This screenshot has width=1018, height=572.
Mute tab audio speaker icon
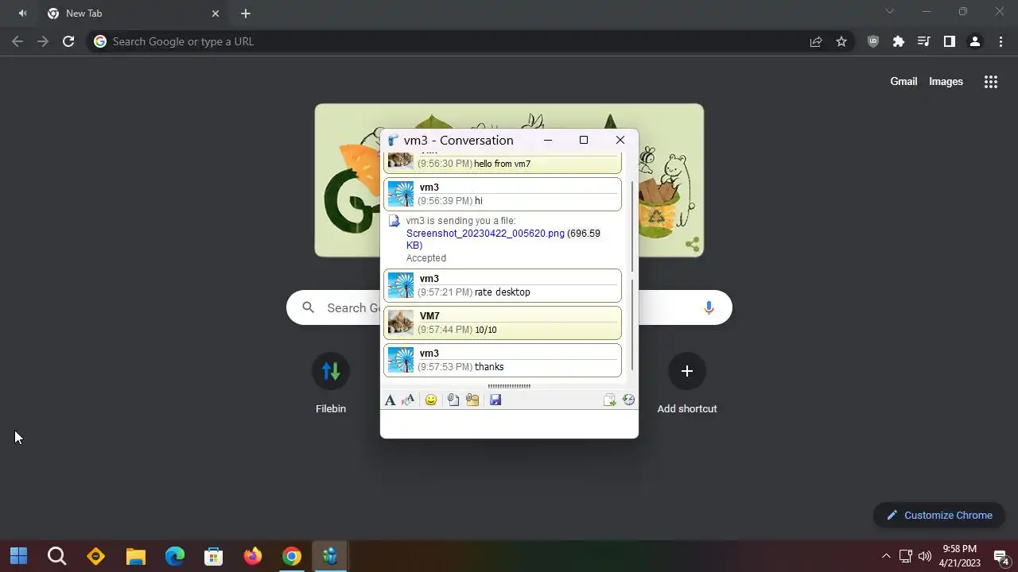(22, 14)
